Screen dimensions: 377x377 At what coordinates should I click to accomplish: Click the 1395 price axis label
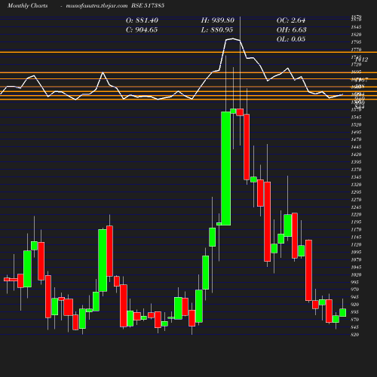point(356,162)
